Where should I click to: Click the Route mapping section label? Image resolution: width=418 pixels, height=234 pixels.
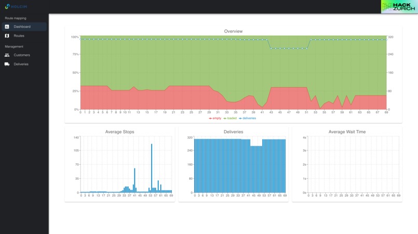tap(16, 18)
